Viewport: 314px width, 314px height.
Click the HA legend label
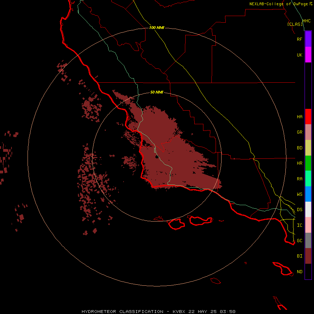point(299,117)
